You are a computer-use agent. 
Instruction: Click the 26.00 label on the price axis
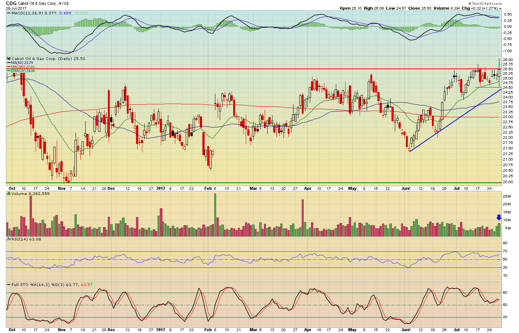pos(508,60)
